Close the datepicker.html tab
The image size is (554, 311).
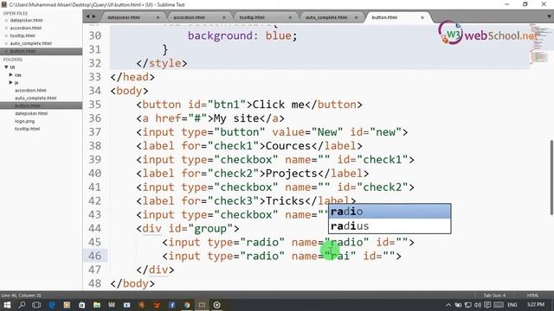(158, 17)
